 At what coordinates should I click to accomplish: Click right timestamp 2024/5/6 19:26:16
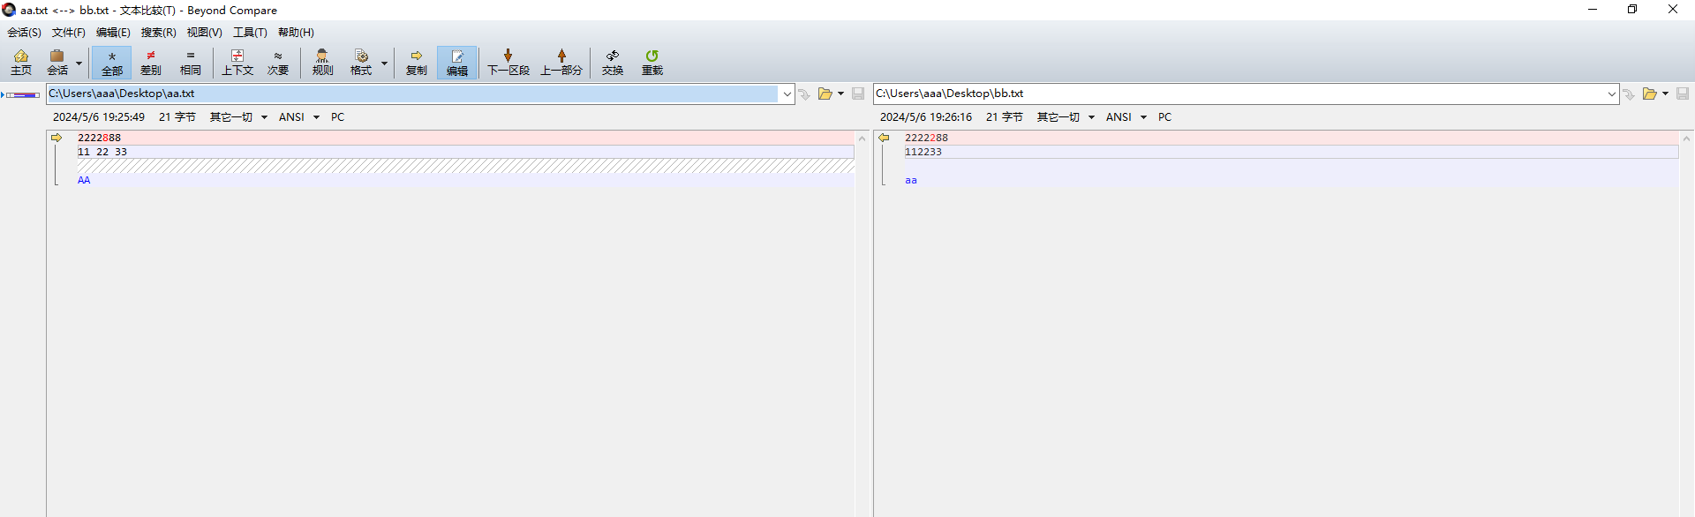926,117
